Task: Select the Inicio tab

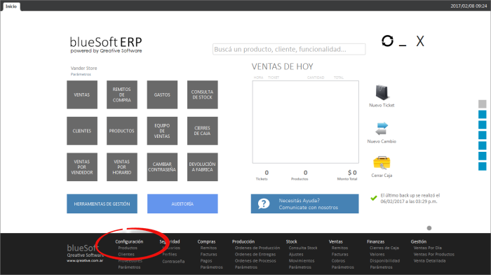Action: point(11,6)
